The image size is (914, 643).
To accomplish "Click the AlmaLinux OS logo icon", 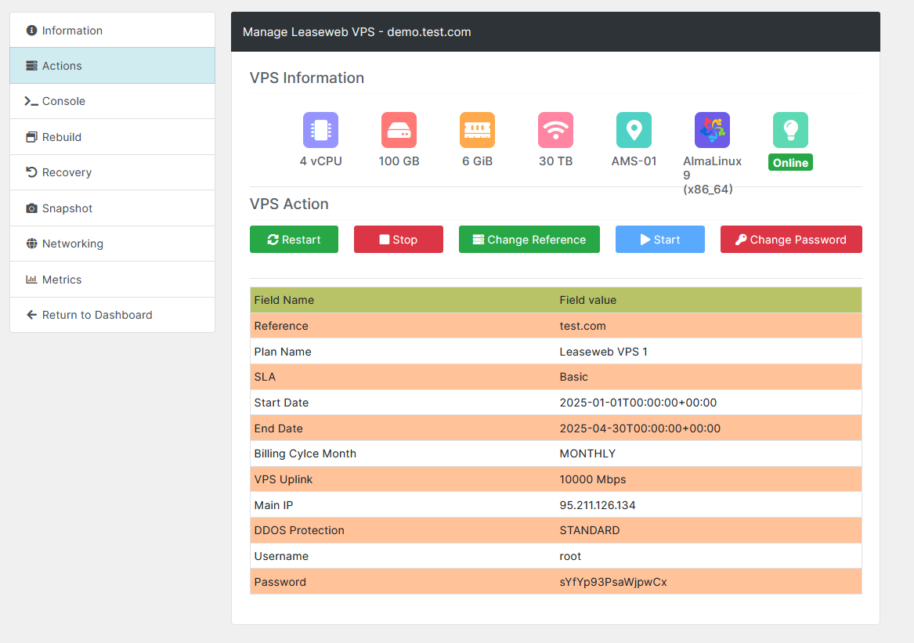I will (712, 130).
